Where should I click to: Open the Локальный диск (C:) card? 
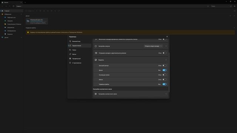[37, 21]
